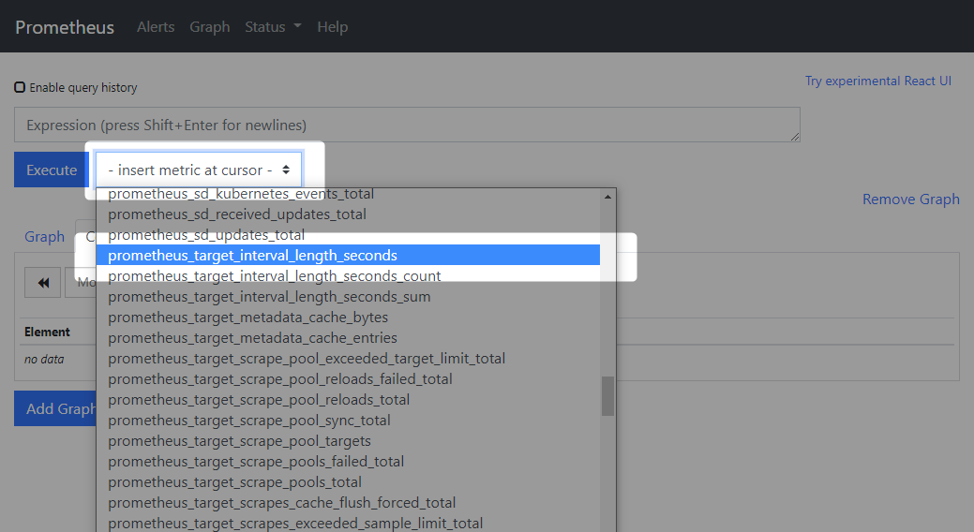This screenshot has width=974, height=532.
Task: Click the metric list scroll up arrow
Action: 607,196
